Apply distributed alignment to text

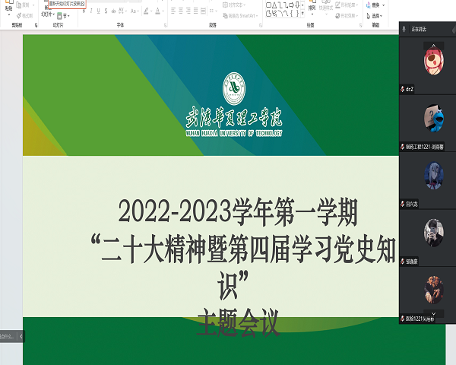pos(203,11)
